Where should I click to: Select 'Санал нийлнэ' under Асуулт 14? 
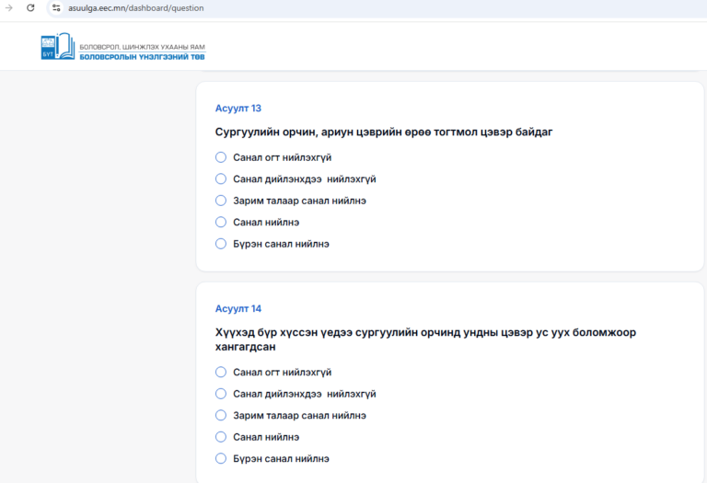coord(221,437)
